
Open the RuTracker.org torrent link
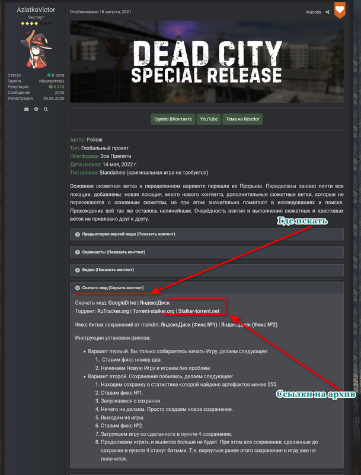[113, 311]
